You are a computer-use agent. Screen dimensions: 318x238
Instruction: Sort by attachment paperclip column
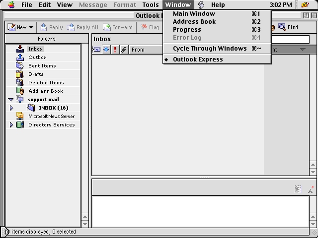124,50
